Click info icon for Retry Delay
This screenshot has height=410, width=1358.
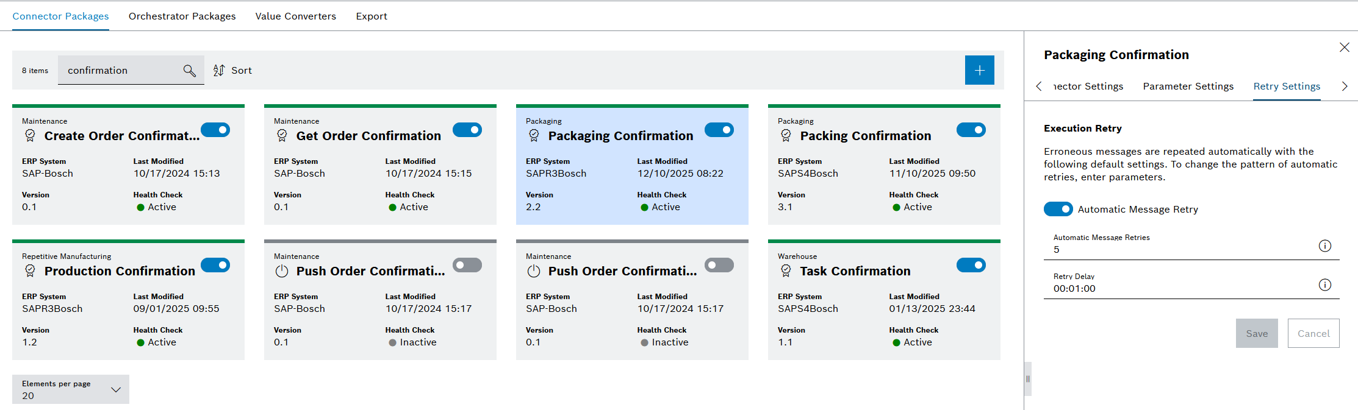click(x=1325, y=285)
